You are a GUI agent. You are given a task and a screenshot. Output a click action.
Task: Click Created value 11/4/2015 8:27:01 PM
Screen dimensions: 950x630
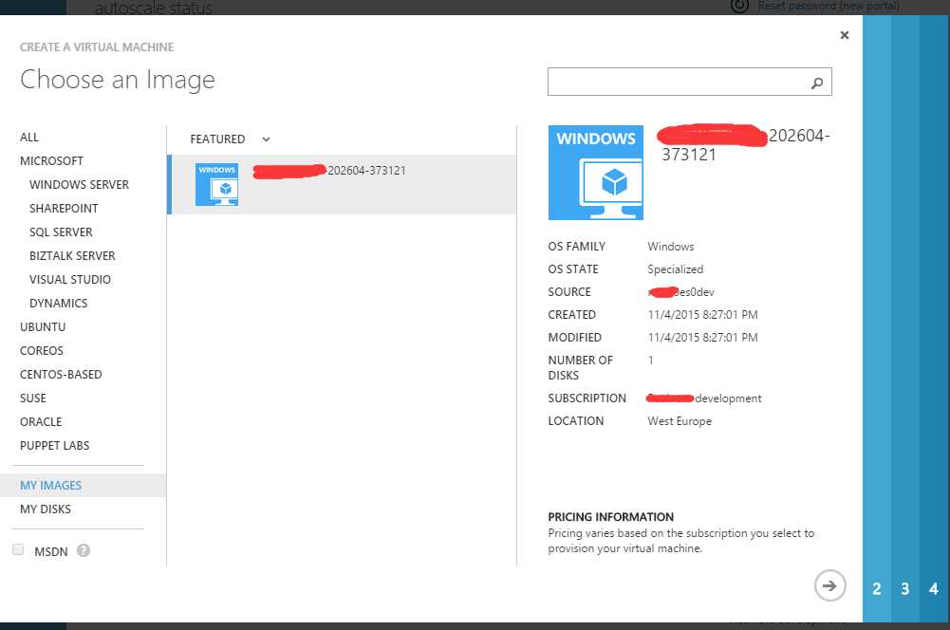[x=702, y=314]
